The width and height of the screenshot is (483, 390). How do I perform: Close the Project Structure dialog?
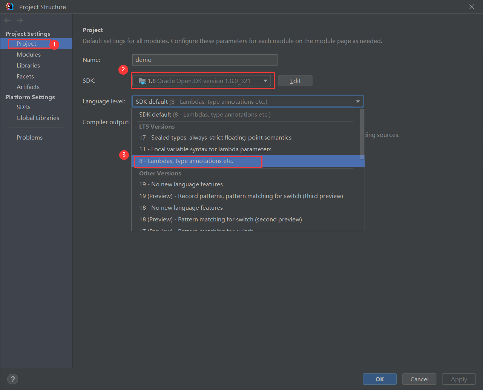tap(472, 7)
